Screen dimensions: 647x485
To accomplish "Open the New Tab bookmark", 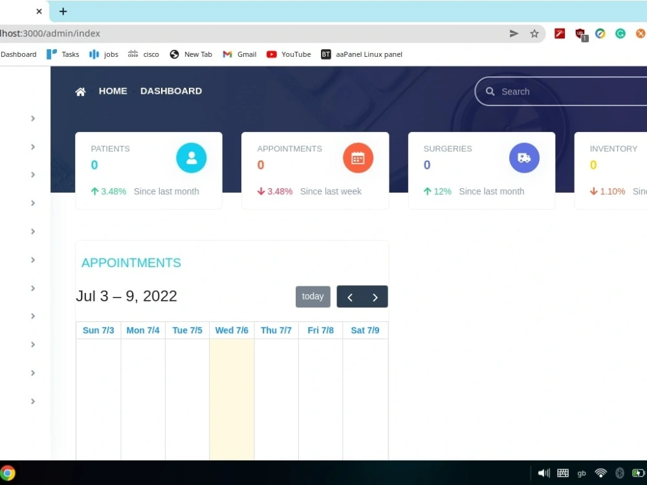I will pos(191,54).
